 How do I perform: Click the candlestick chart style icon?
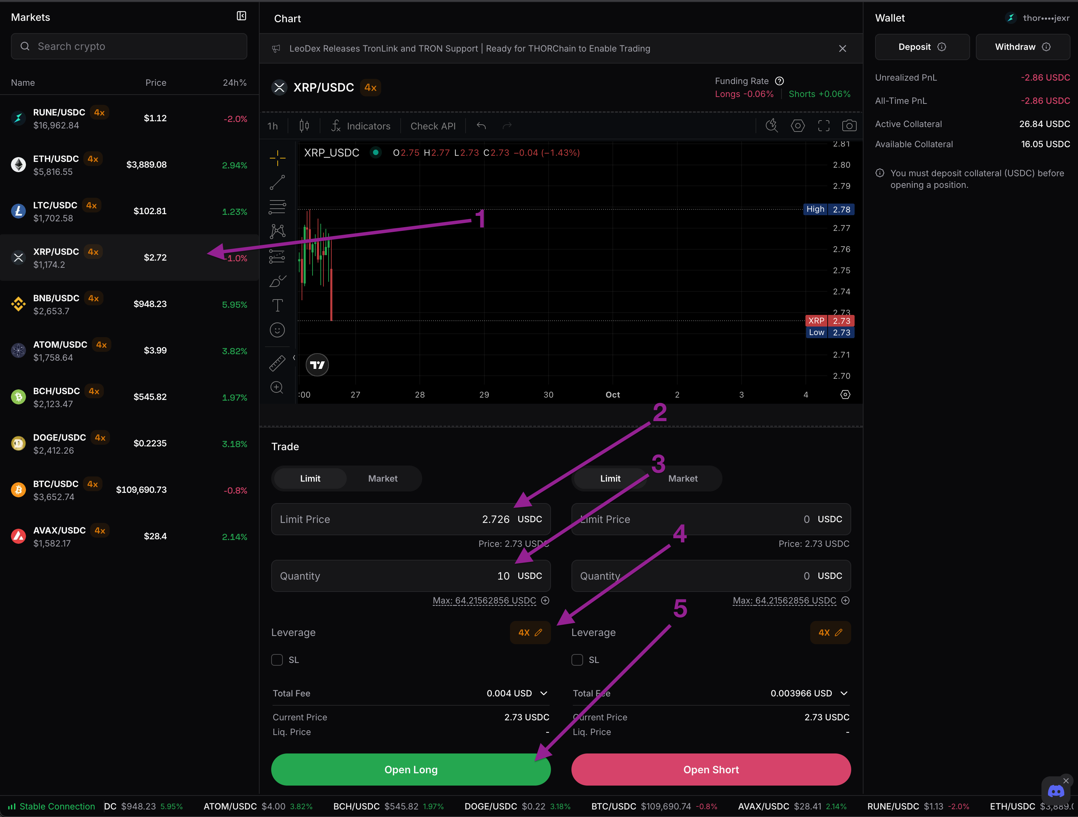click(304, 126)
